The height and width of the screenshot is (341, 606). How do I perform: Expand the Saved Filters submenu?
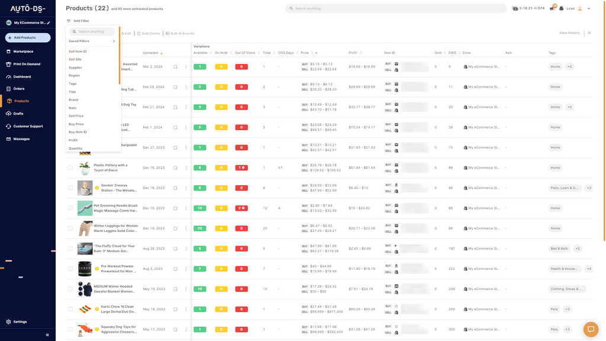pos(114,41)
